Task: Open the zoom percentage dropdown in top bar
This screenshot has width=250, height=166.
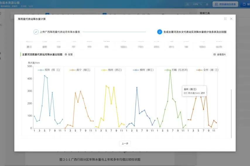Action: (x=197, y=4)
